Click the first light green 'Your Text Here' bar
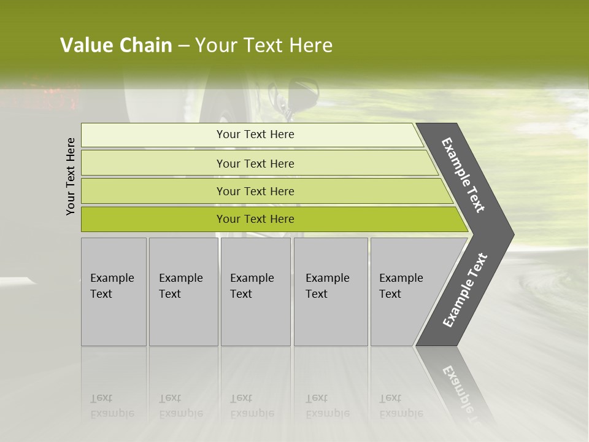The image size is (589, 442). (252, 135)
